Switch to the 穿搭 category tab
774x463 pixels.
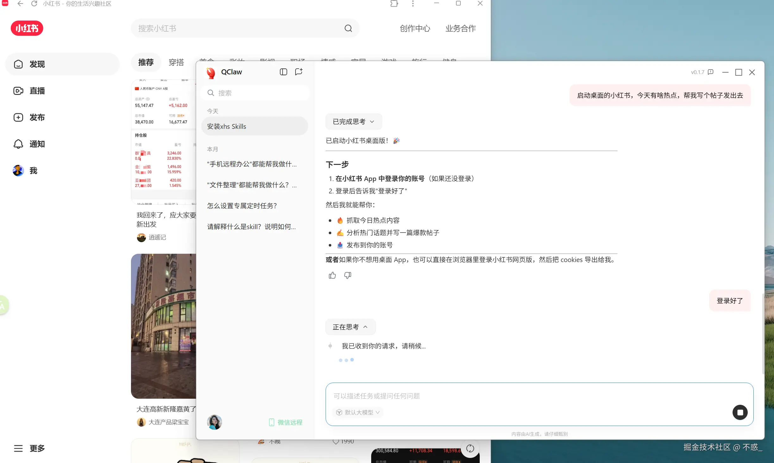(176, 62)
